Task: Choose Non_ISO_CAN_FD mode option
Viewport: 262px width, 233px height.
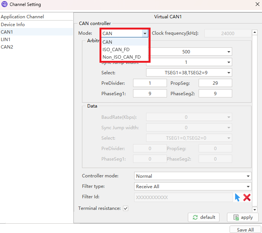Action: click(121, 57)
